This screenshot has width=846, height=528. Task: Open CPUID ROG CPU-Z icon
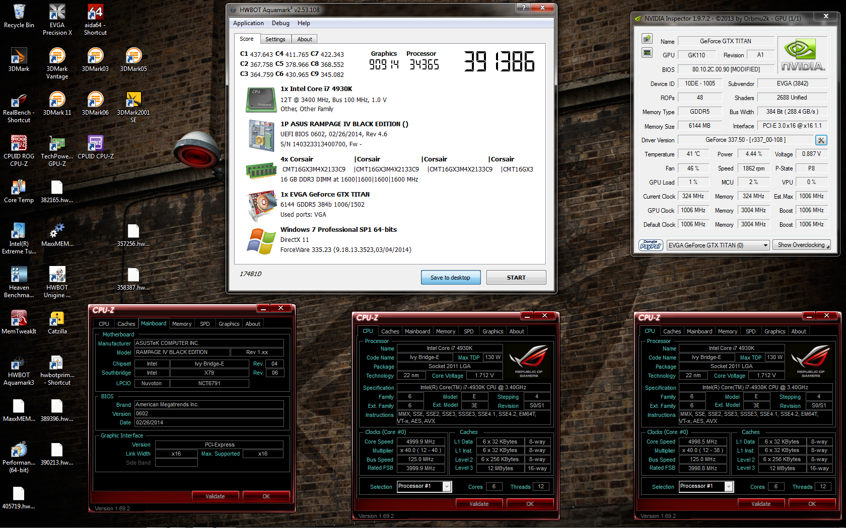click(19, 151)
